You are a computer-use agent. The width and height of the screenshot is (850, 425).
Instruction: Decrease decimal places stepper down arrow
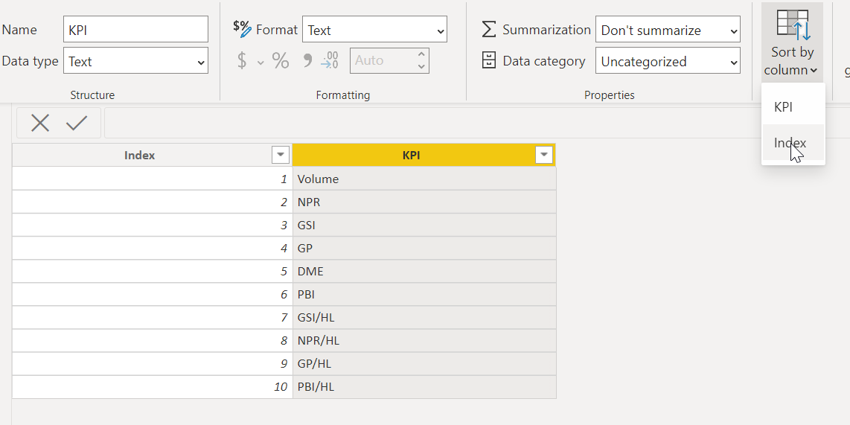pos(421,67)
